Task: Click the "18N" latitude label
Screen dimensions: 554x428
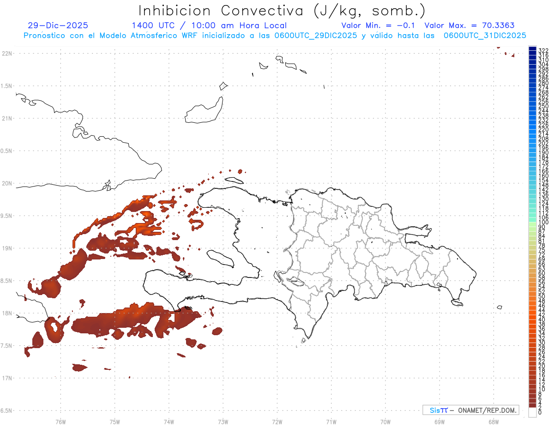Action: point(7,313)
